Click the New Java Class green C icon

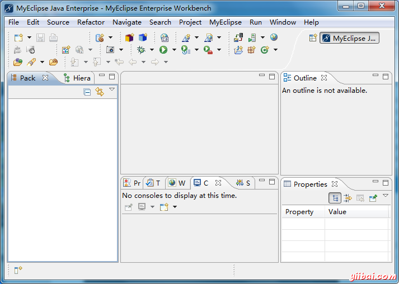[265, 50]
